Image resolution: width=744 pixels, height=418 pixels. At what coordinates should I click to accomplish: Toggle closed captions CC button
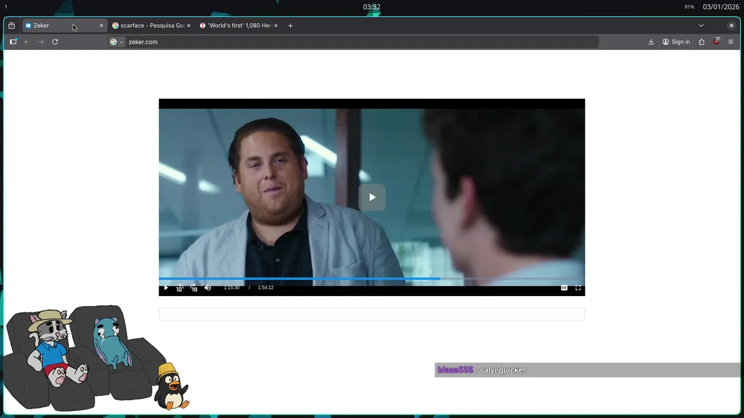click(564, 288)
